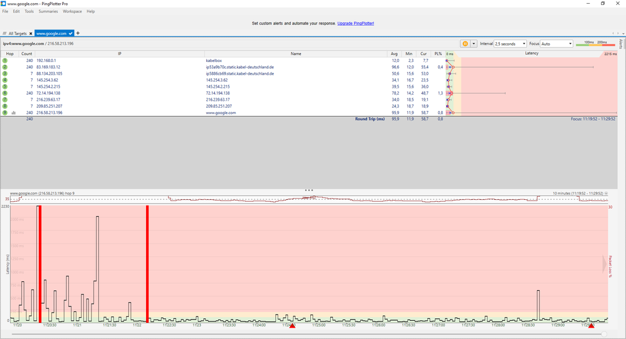Click the latency color scale 100ms 200ms legend

596,43
